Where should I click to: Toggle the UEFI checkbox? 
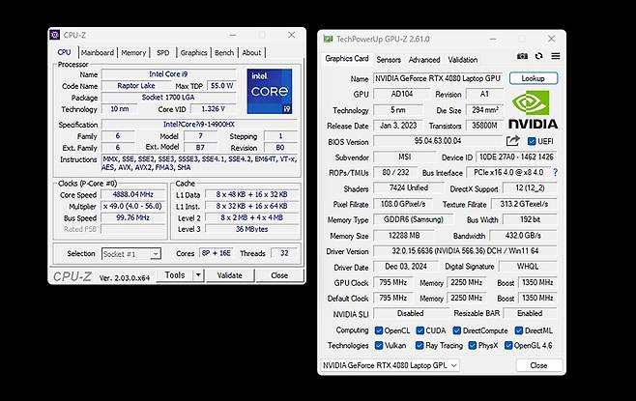click(532, 141)
